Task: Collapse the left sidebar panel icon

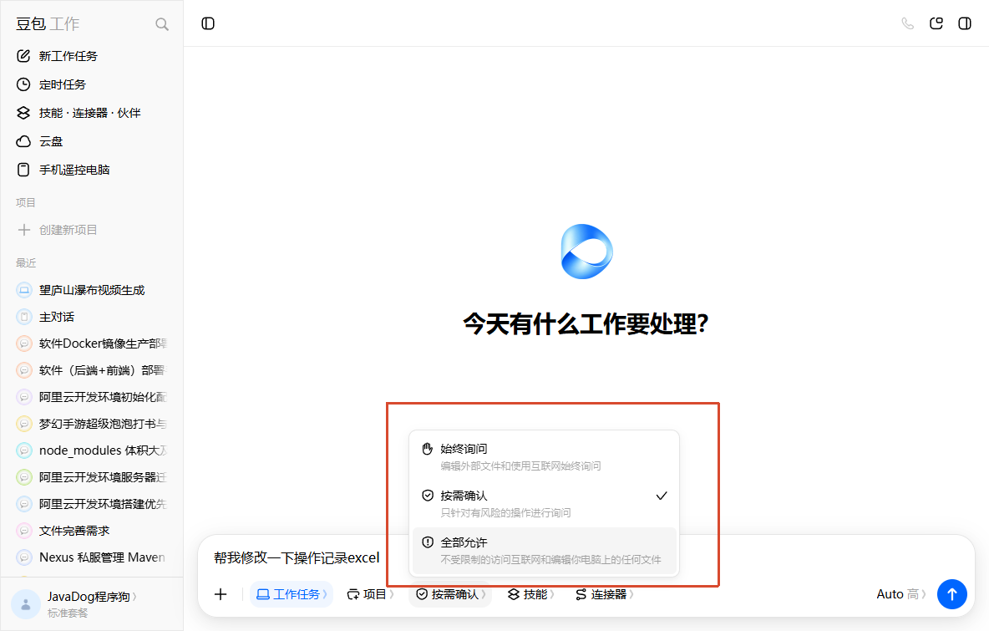Action: pyautogui.click(x=208, y=23)
